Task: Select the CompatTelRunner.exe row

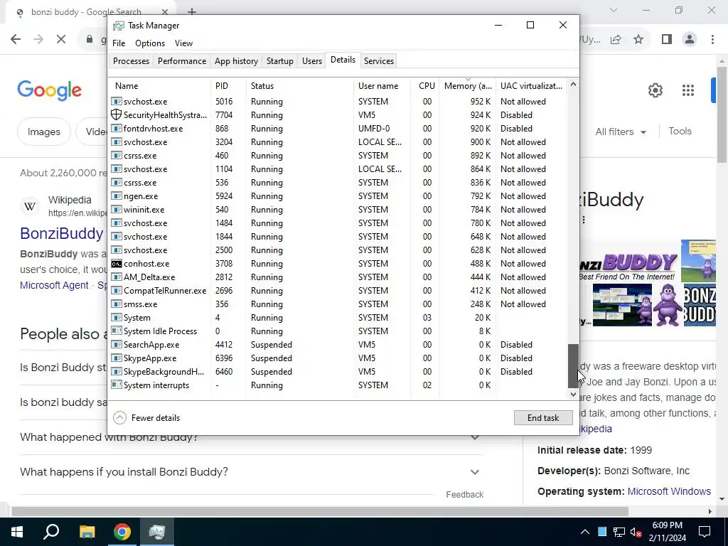Action: [338, 291]
